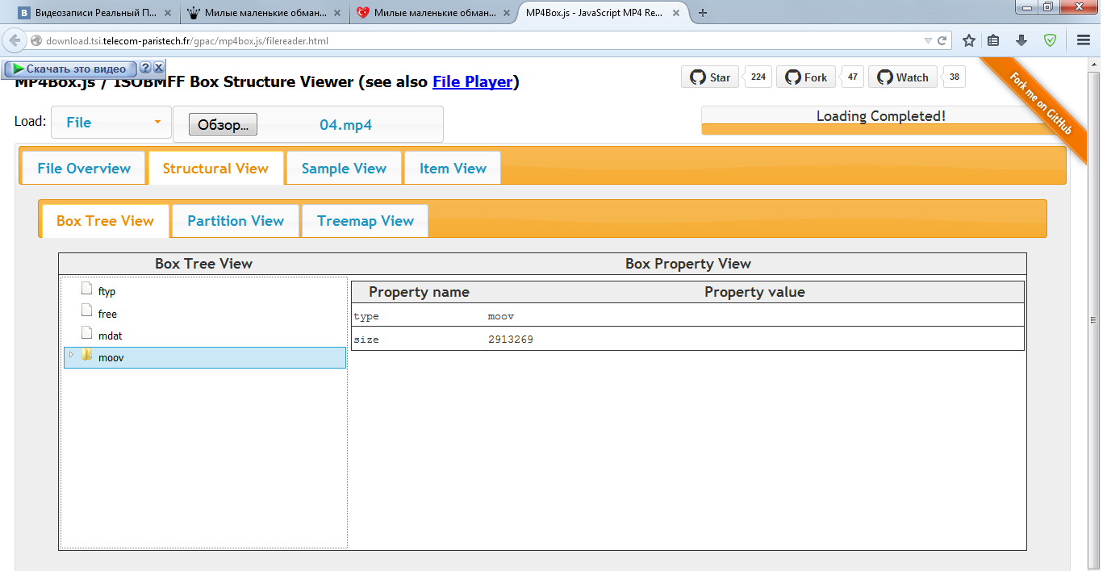1107x571 pixels.
Task: Follow the File Player link
Action: coord(472,81)
